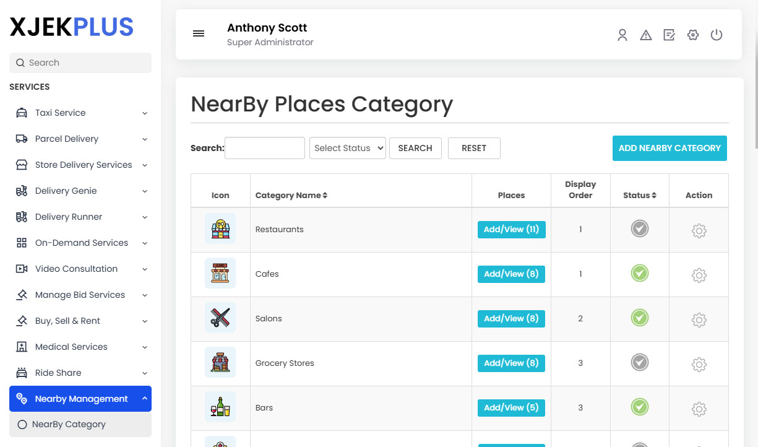Disable the active status toggle for Cafes
This screenshot has width=758, height=447.
tap(639, 274)
